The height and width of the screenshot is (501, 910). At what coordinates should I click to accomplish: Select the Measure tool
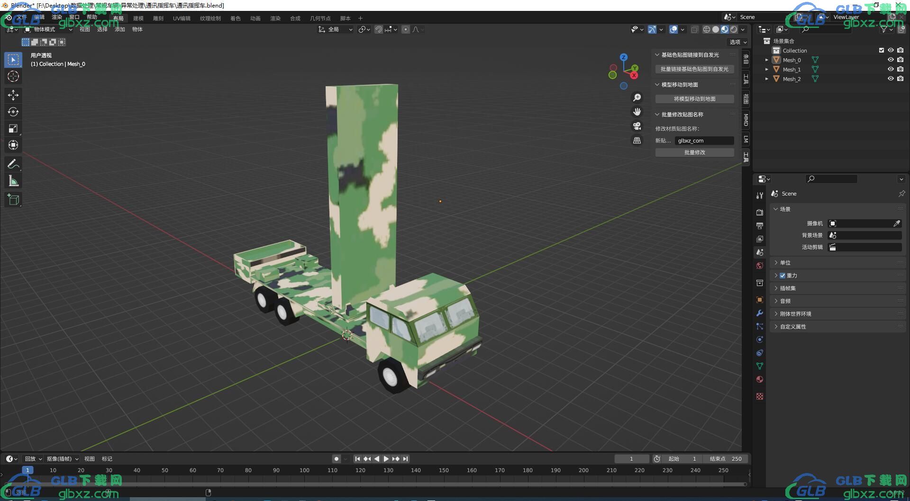13,181
